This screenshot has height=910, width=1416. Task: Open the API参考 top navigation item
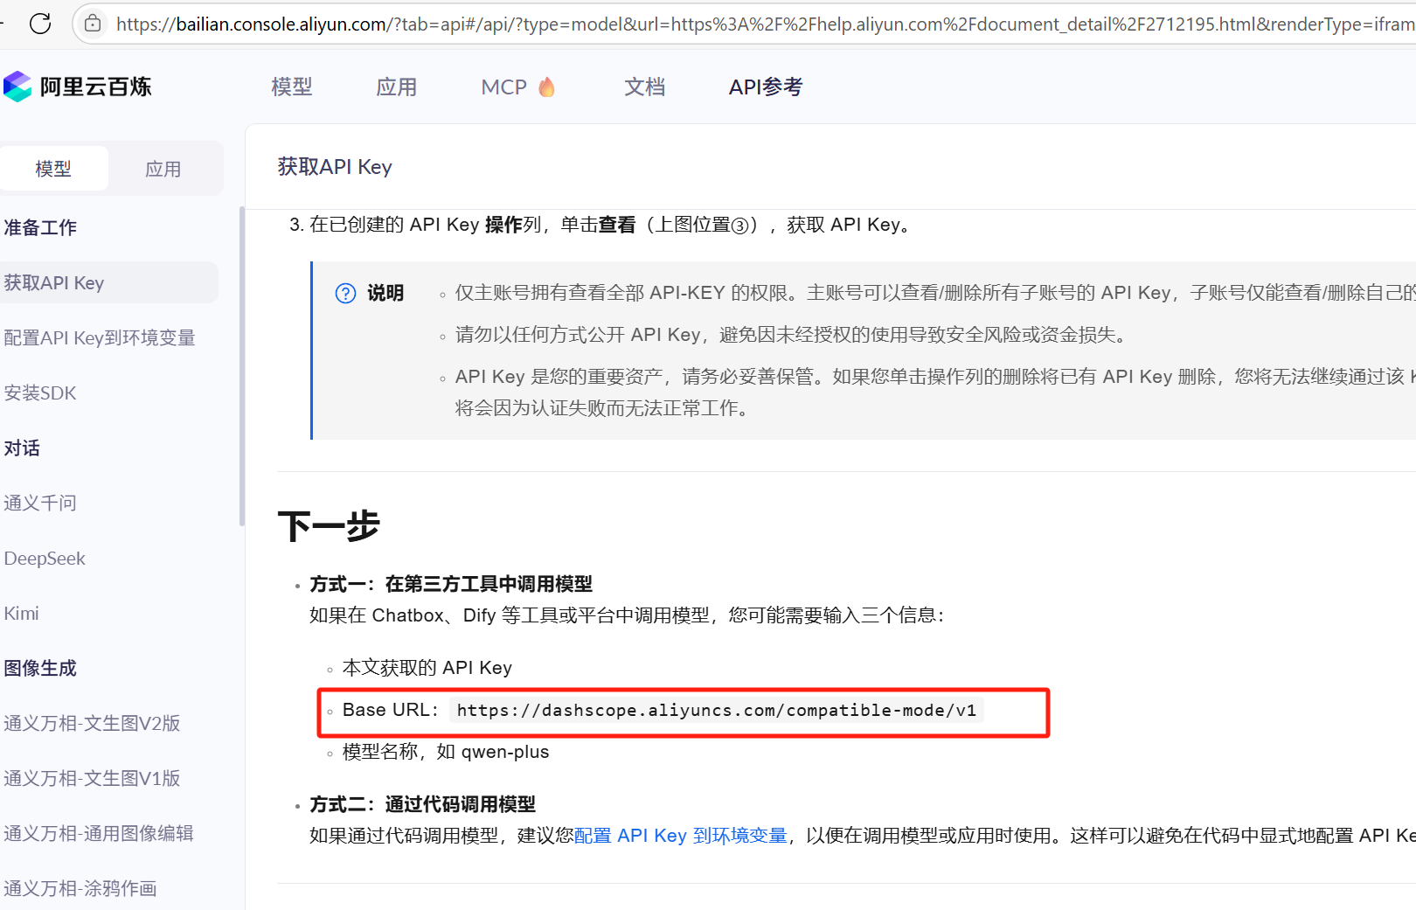[766, 87]
